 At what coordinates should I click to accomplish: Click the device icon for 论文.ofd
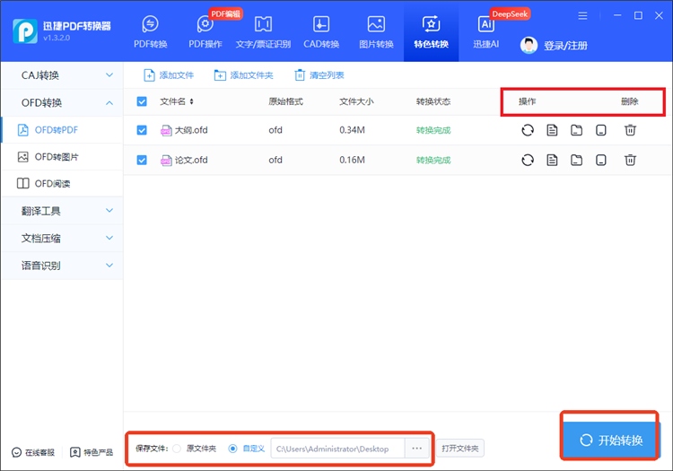(x=601, y=160)
